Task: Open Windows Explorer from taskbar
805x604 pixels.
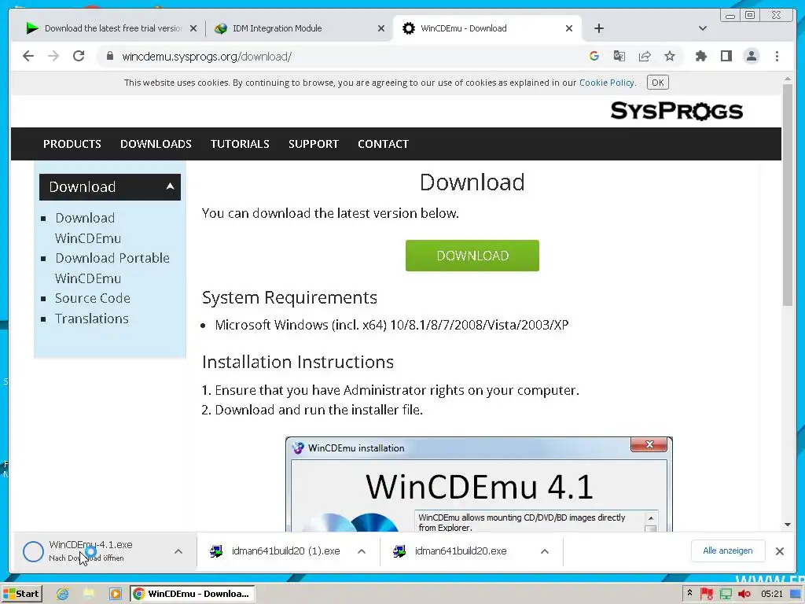Action: tap(89, 594)
